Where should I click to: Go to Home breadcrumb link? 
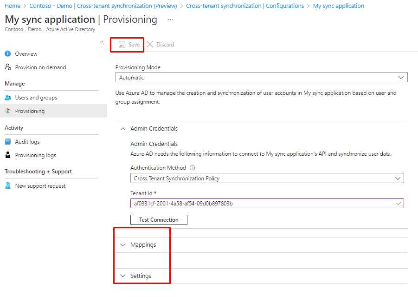click(x=13, y=6)
